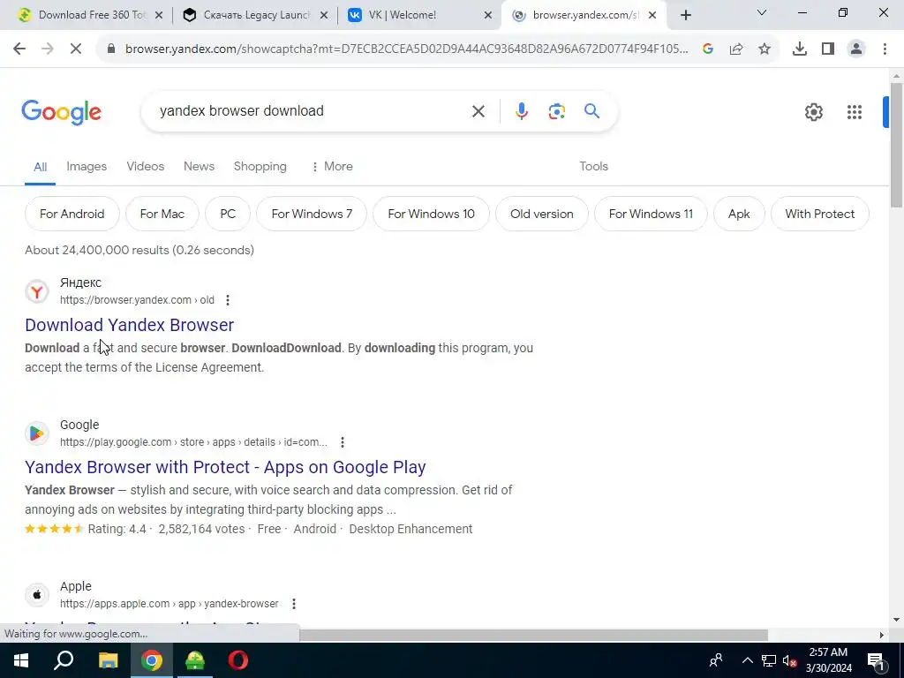This screenshot has width=904, height=678.
Task: Filter results For Mac chip
Action: click(x=162, y=214)
